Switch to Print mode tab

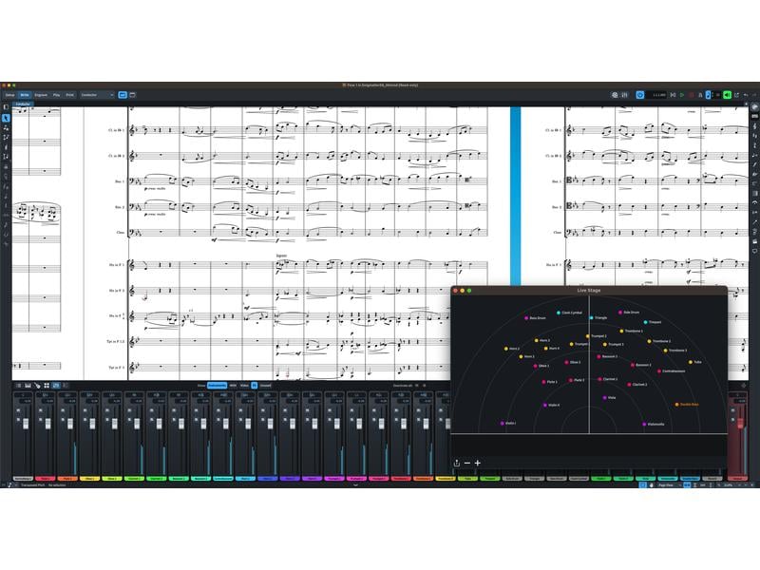[x=69, y=95]
